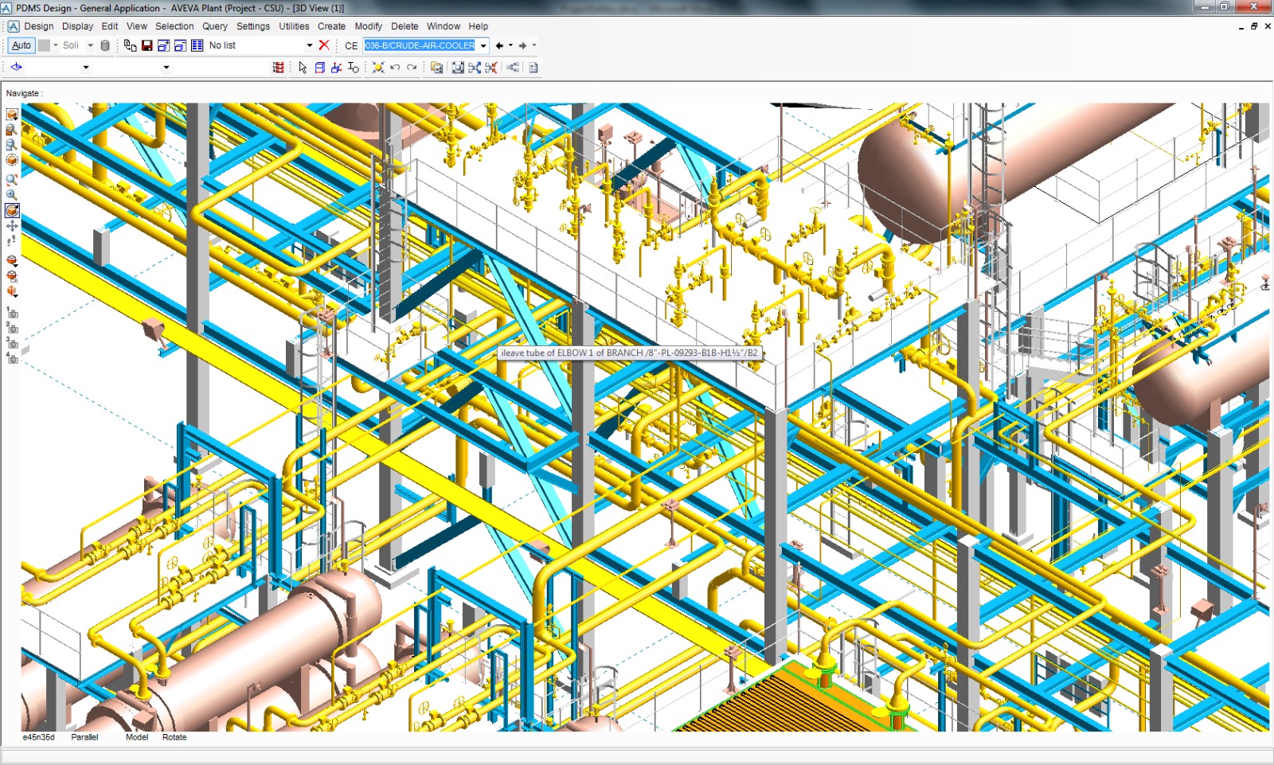
Task: Open saved view camera 1
Action: pyautogui.click(x=10, y=311)
